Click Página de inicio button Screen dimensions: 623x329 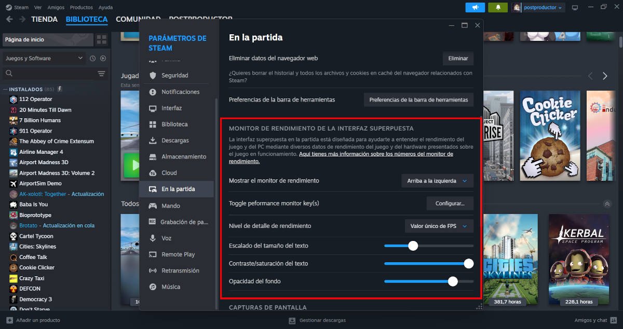pos(48,39)
